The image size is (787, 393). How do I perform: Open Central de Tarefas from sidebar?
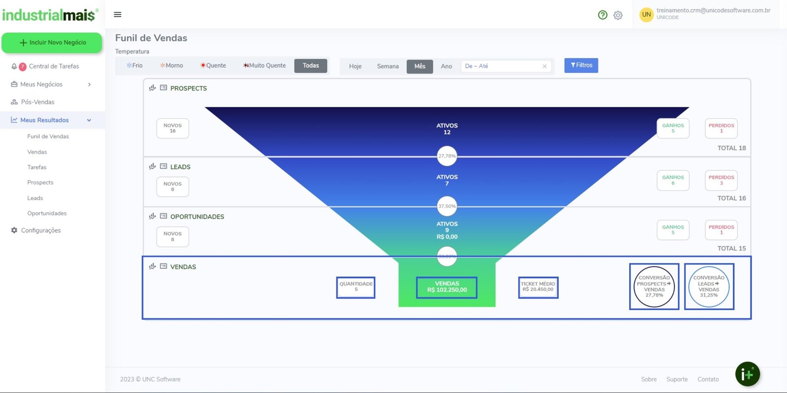54,66
